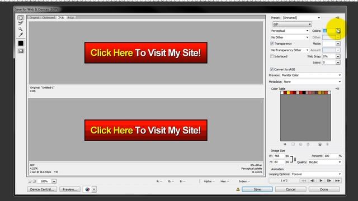Open zoom level dropdown arrow
This screenshot has width=358, height=201.
pos(54,181)
